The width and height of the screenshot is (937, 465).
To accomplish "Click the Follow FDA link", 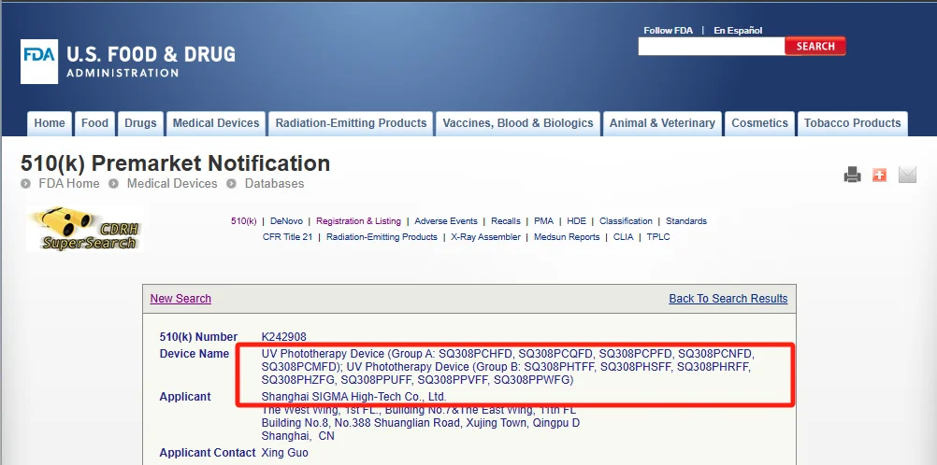I will tap(668, 31).
